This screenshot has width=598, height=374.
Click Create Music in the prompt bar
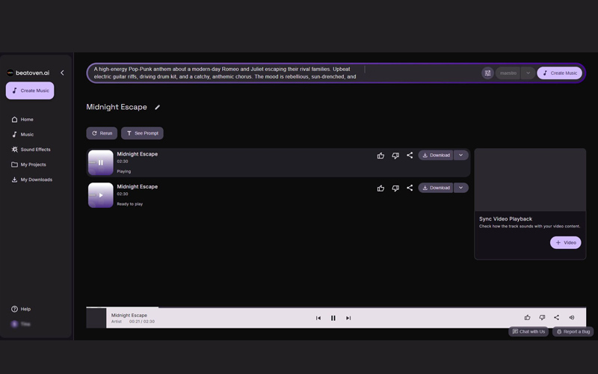[559, 73]
